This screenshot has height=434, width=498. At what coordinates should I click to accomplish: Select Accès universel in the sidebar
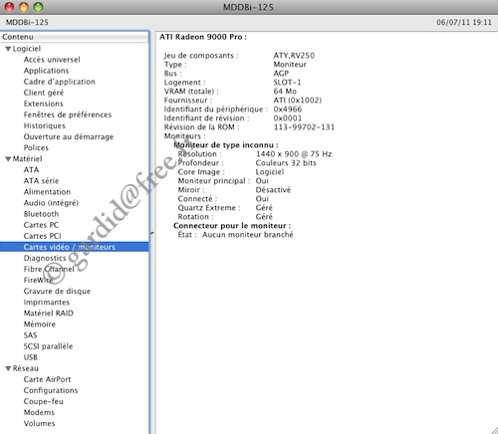point(52,60)
